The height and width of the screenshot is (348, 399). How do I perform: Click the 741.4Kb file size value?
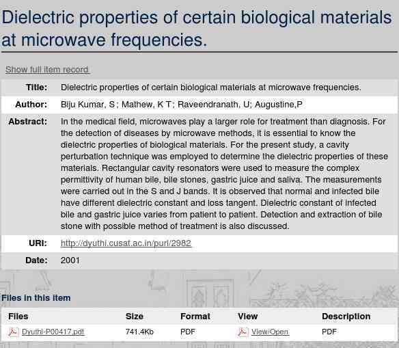(x=139, y=332)
